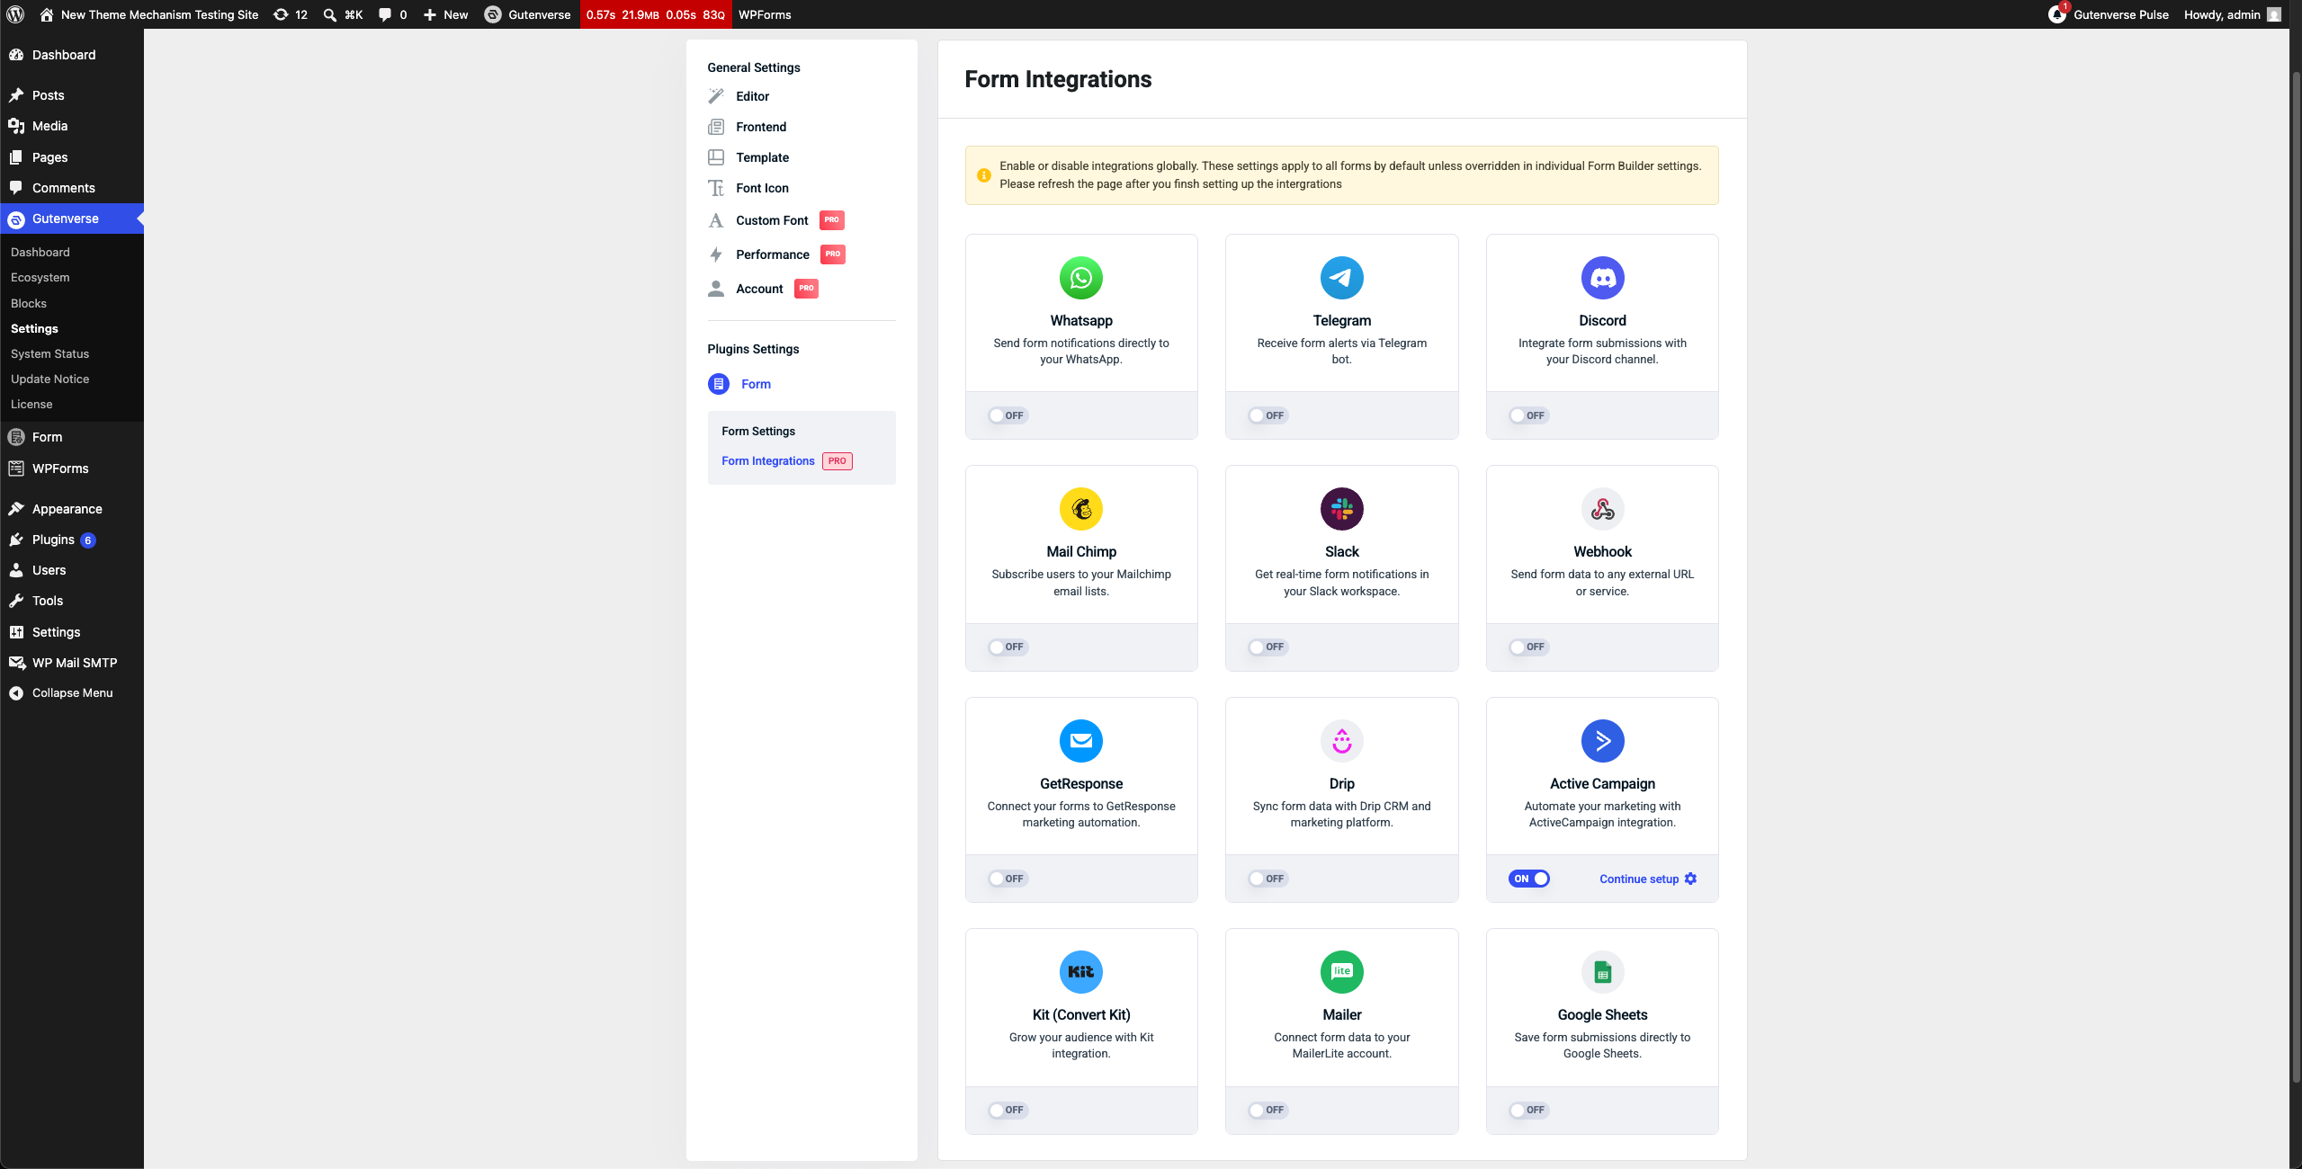2302x1169 pixels.
Task: Open the Gutenverse admin bar menu
Action: tap(527, 14)
